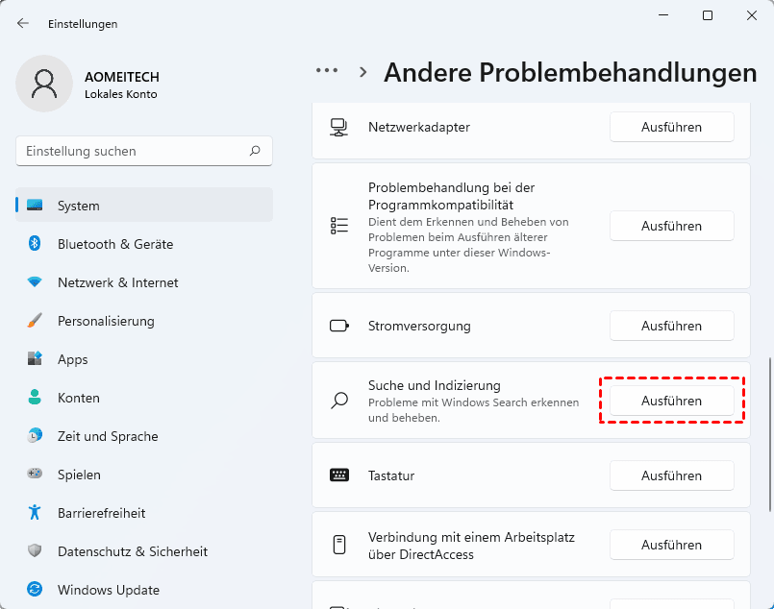Run the Netzwerkadapter troubleshooter
This screenshot has height=609, width=774.
(x=671, y=127)
